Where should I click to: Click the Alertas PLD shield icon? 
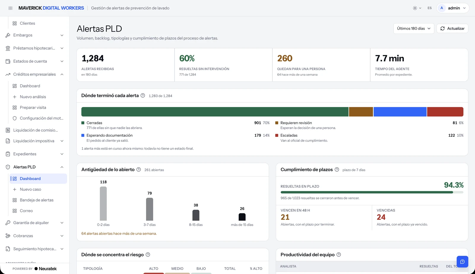tap(8, 167)
